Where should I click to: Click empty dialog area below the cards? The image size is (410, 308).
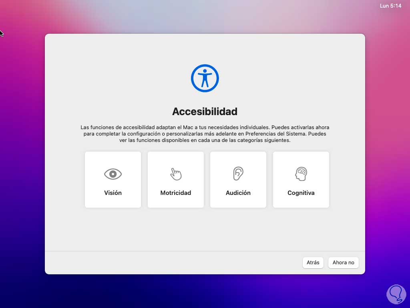pyautogui.click(x=205, y=229)
